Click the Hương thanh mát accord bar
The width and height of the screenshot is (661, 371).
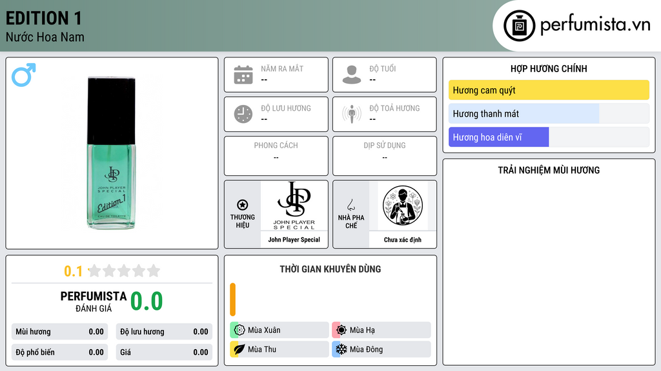coord(549,113)
